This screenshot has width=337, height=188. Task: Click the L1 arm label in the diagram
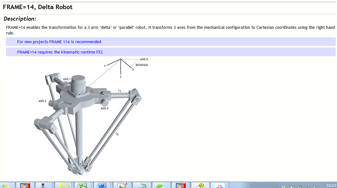120,90
